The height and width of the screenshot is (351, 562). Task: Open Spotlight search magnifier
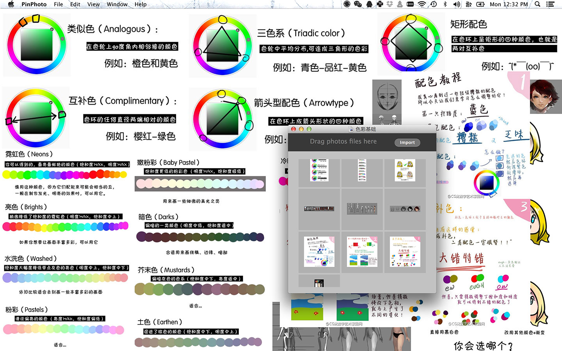point(537,4)
